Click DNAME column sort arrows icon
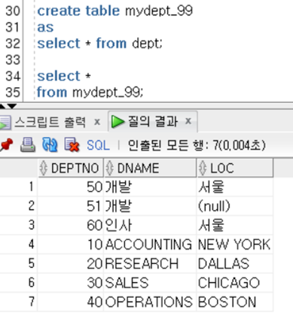This screenshot has width=293, height=316. click(x=109, y=168)
